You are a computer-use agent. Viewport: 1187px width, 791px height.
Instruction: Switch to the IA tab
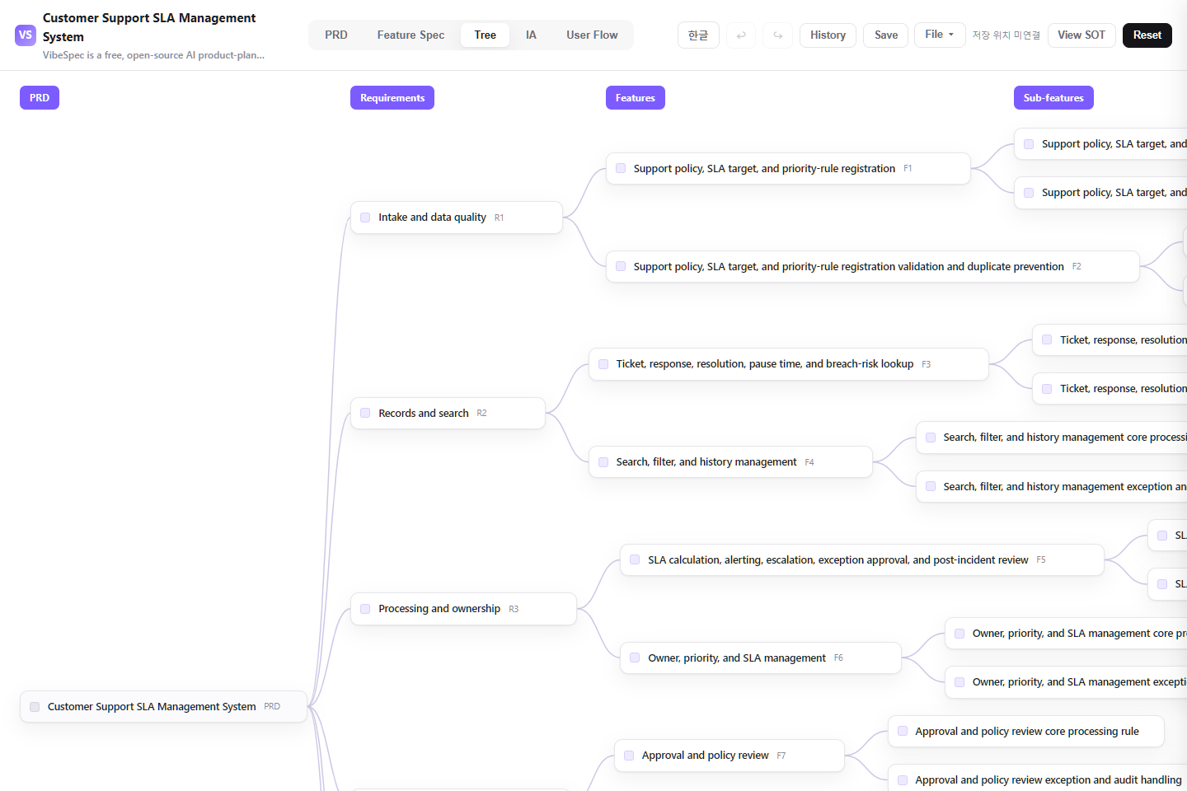point(531,35)
